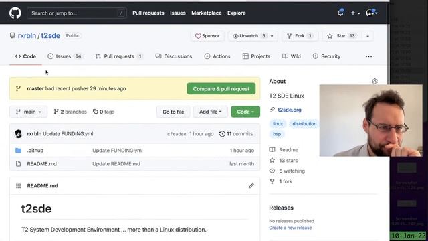Open README outline list icon
Image resolution: width=428 pixels, height=241 pixels.
(18, 186)
